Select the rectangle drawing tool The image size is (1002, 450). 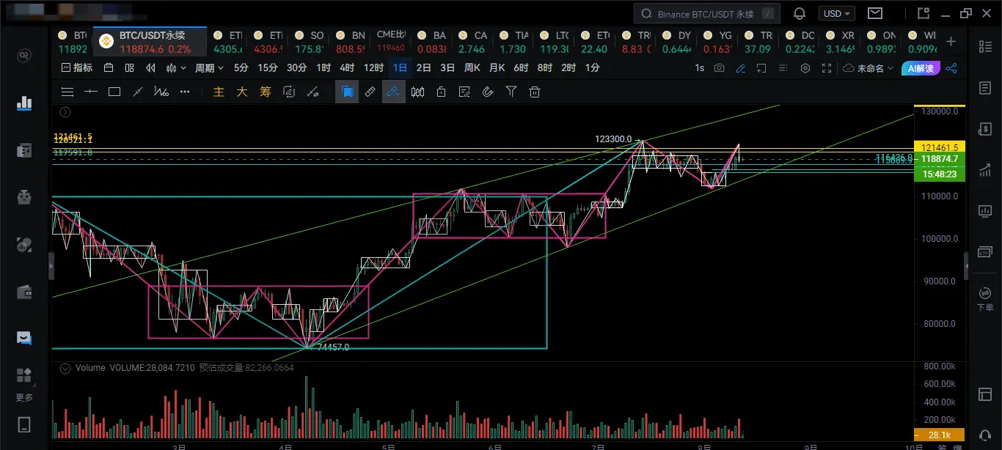click(x=114, y=92)
